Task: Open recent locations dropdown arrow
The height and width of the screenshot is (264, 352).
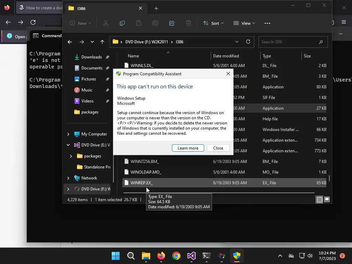Action: (x=92, y=42)
